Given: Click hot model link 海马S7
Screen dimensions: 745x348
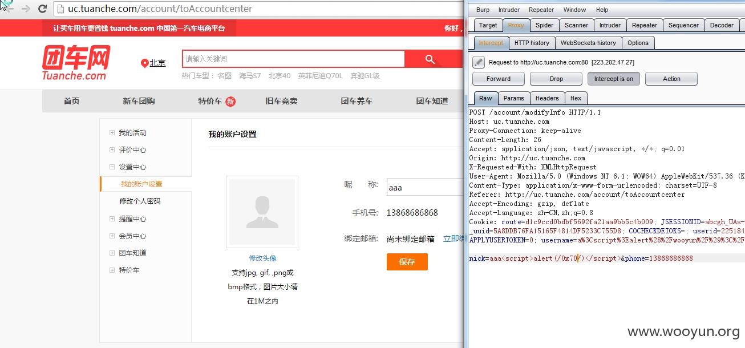Looking at the screenshot, I should tap(250, 76).
